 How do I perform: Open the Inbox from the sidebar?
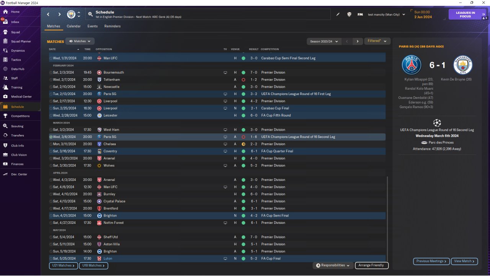point(15,22)
